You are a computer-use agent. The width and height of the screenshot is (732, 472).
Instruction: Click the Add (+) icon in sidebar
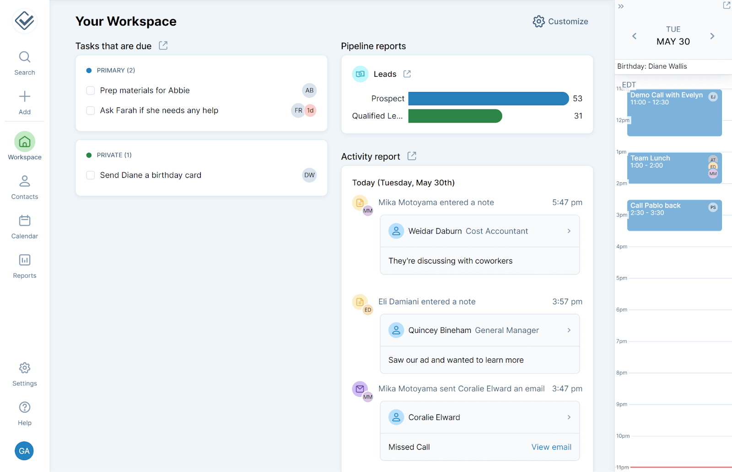click(x=24, y=97)
